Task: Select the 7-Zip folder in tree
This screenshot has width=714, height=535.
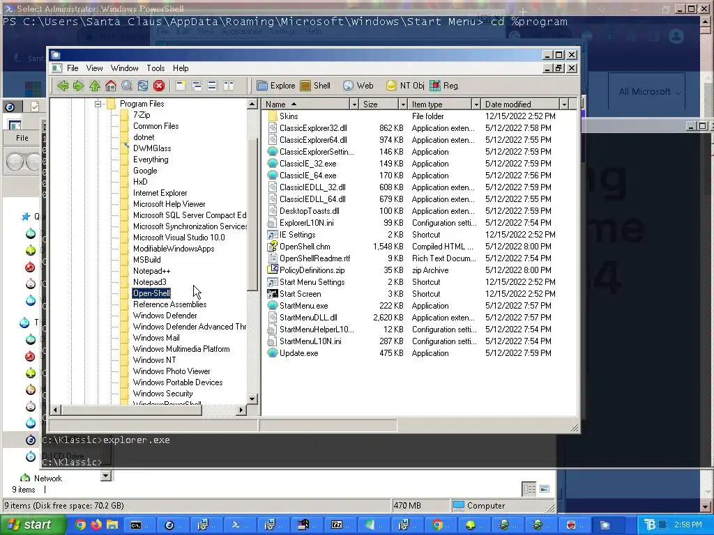Action: [x=142, y=115]
